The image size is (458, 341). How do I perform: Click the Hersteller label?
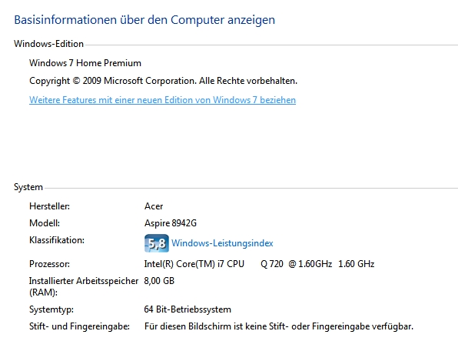coord(50,206)
